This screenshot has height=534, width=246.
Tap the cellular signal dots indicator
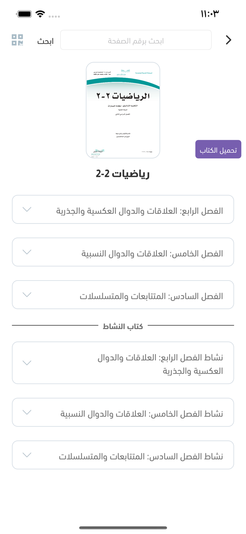pos(54,16)
